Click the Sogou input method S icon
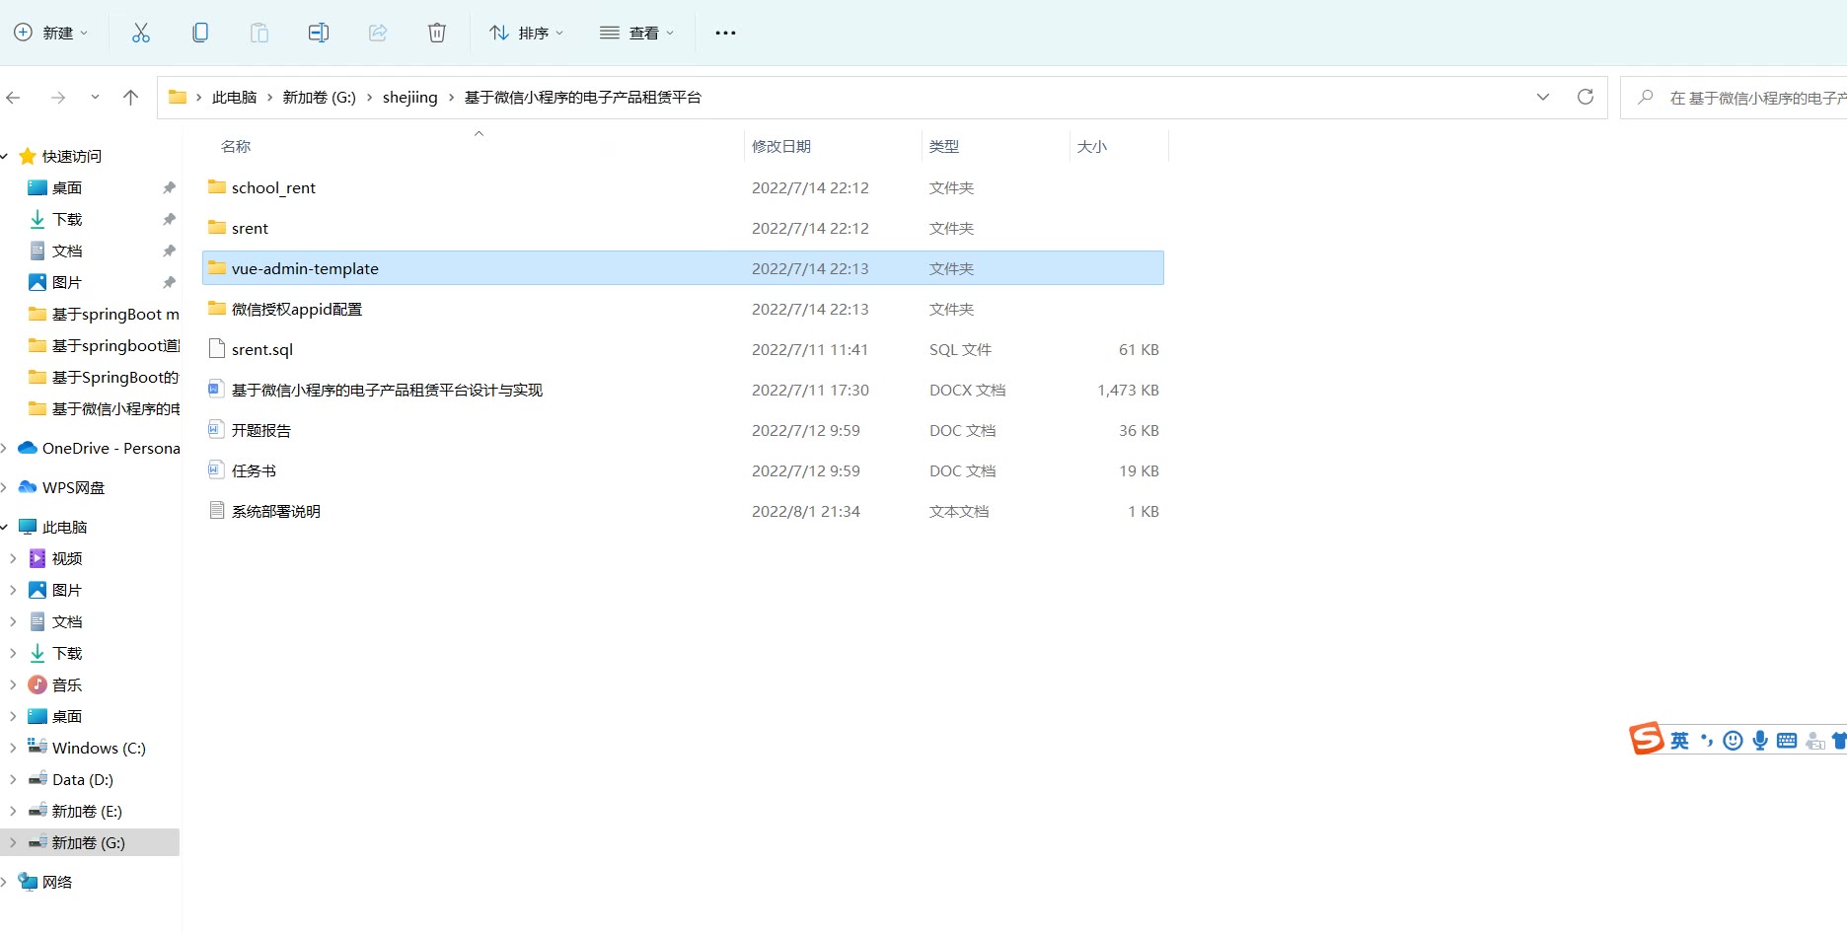This screenshot has height=935, width=1847. [1646, 739]
